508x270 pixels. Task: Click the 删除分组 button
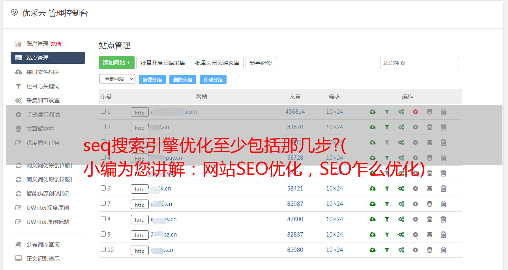[x=183, y=80]
